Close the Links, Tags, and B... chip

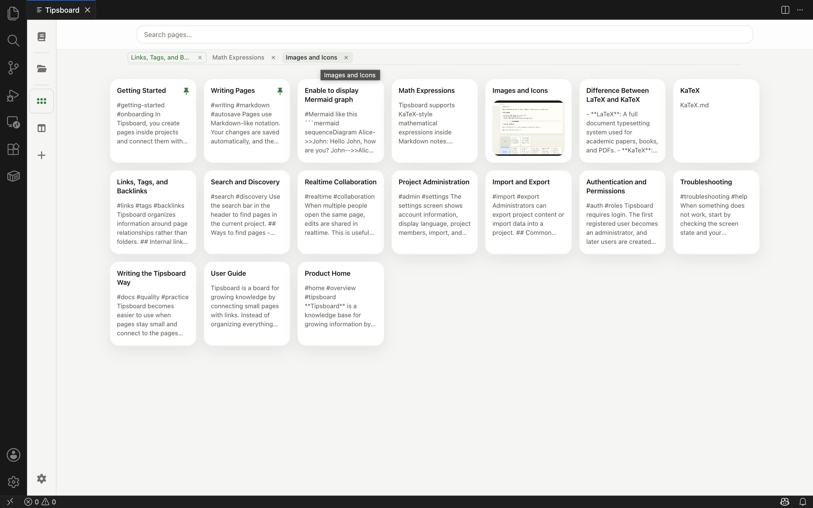pyautogui.click(x=200, y=58)
